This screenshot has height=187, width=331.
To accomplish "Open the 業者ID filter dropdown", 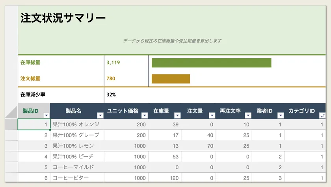I will click(x=280, y=115).
